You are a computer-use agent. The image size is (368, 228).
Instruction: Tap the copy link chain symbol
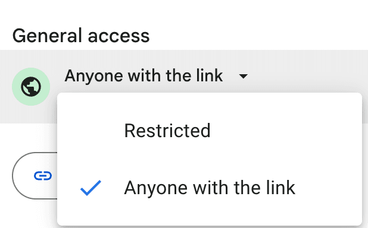(43, 176)
